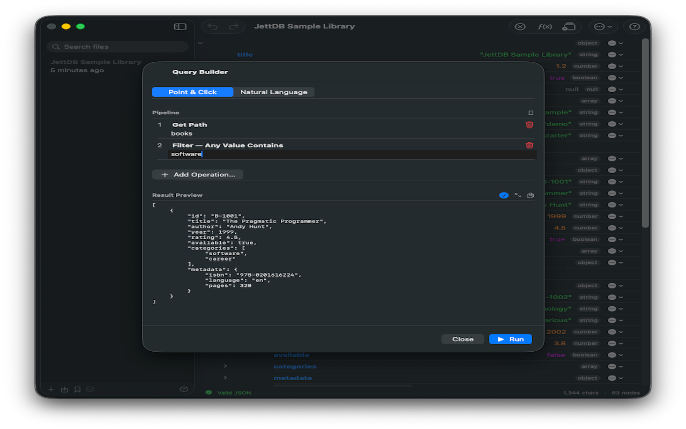This screenshot has height=429, width=686.
Task: Click the checkmark circle icon at sidebar bottom
Action: (90, 389)
